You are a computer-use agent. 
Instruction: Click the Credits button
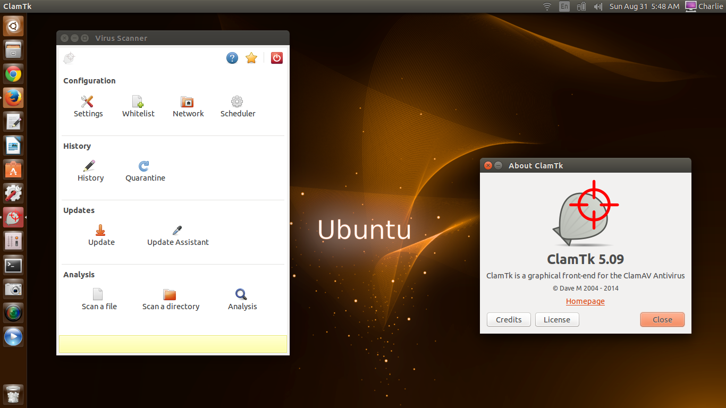coord(509,319)
